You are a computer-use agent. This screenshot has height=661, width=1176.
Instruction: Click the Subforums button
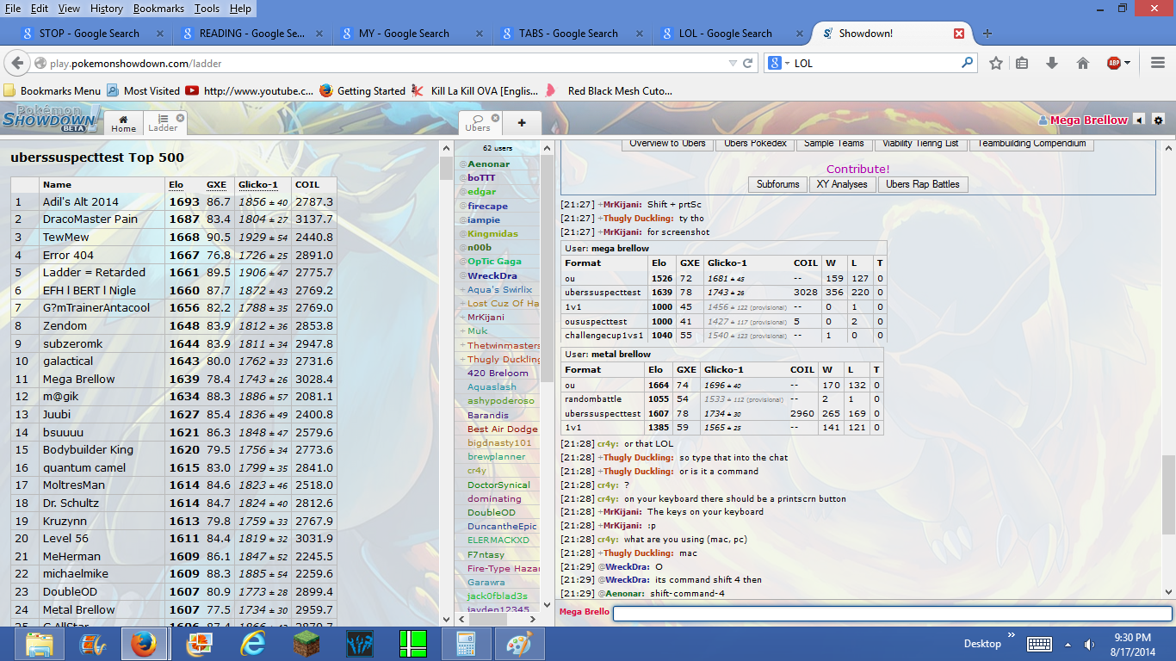click(777, 184)
